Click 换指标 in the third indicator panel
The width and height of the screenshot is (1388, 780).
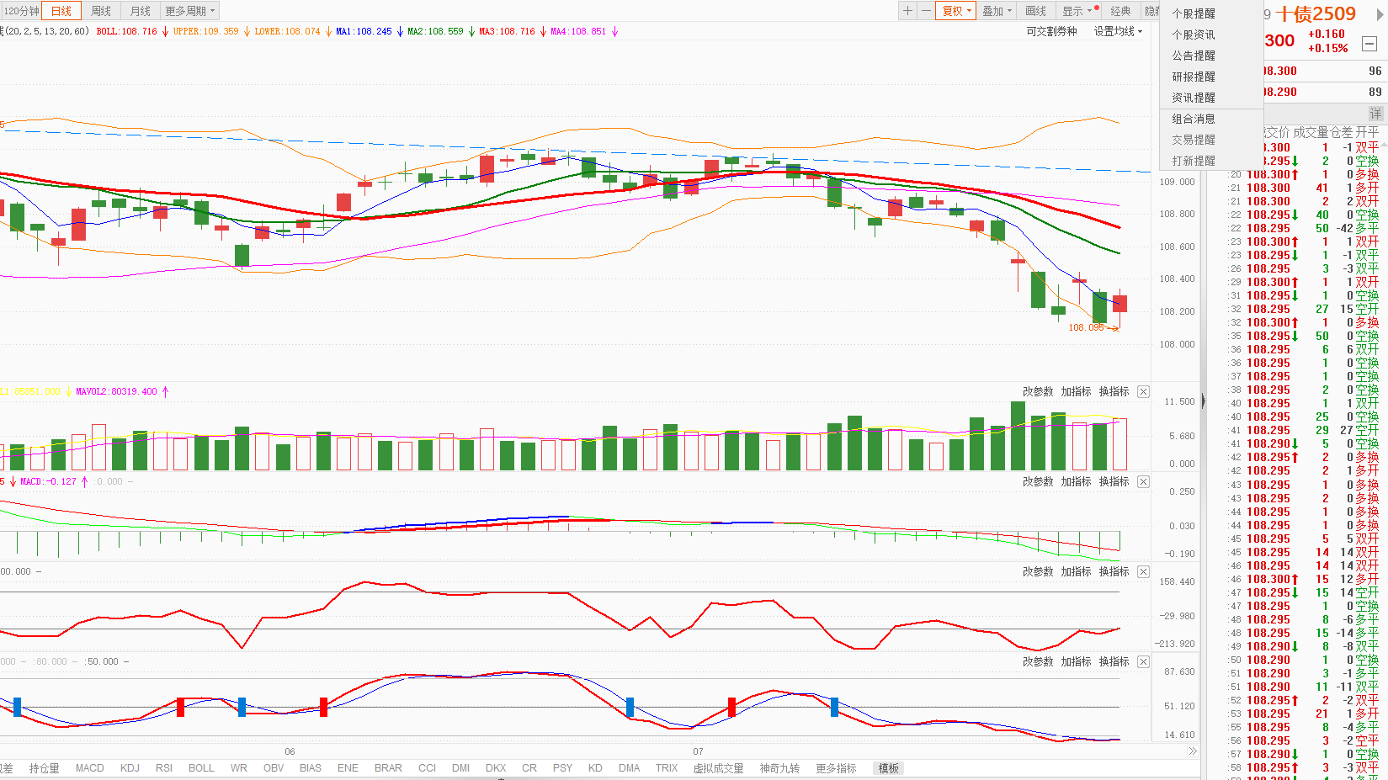[x=1114, y=571]
